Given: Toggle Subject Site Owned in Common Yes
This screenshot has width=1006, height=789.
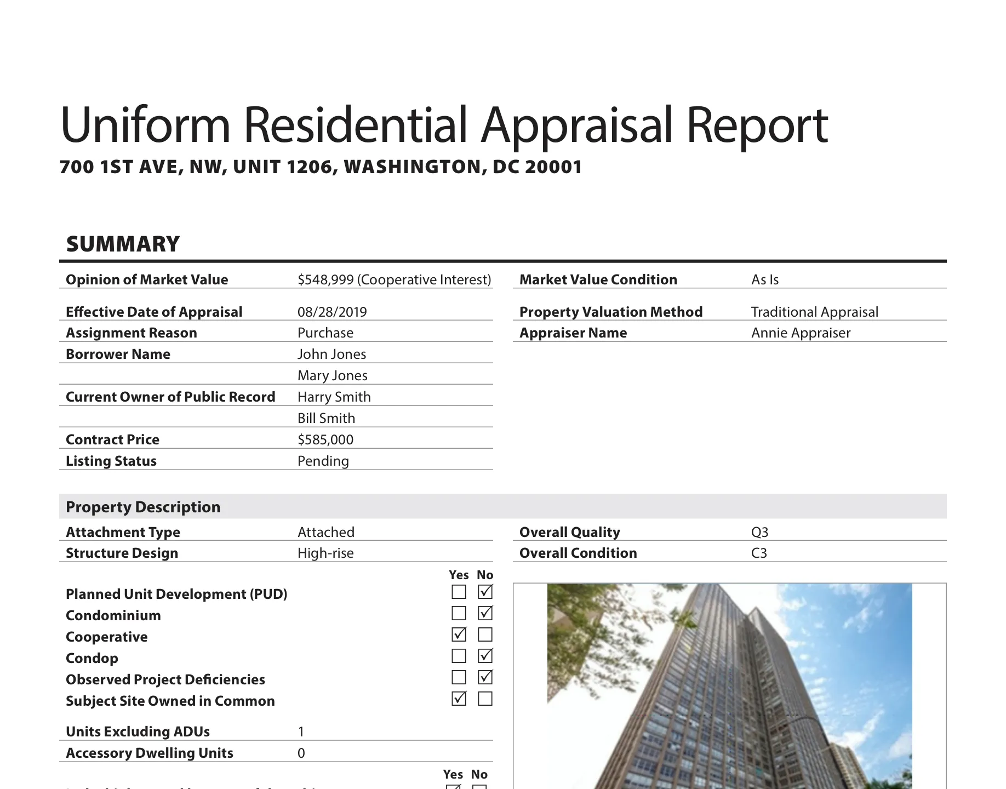Looking at the screenshot, I should click(x=459, y=699).
